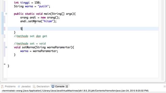The height and width of the screenshot is (93, 166).
Task: Collapse the setWarna method fold toggle
Action: [x=6, y=47]
